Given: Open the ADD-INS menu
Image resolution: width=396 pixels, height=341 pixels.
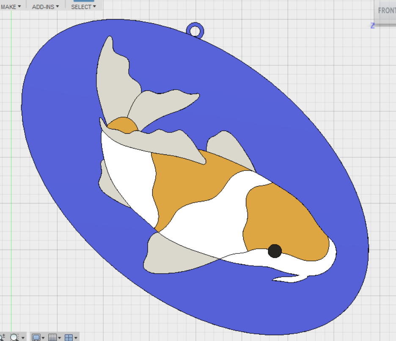Looking at the screenshot, I should 45,7.
